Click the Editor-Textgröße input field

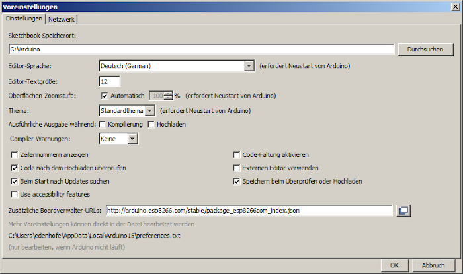109,81
